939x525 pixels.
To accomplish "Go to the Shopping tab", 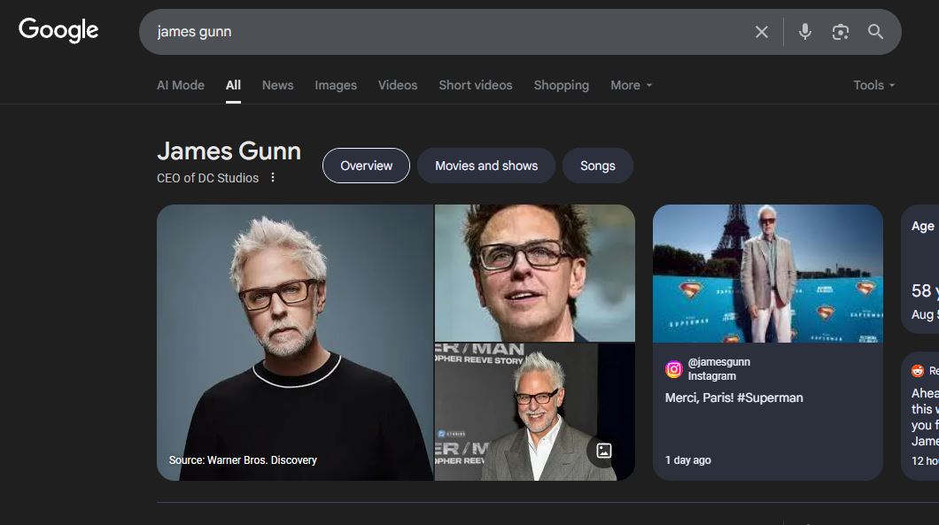I will coord(561,85).
